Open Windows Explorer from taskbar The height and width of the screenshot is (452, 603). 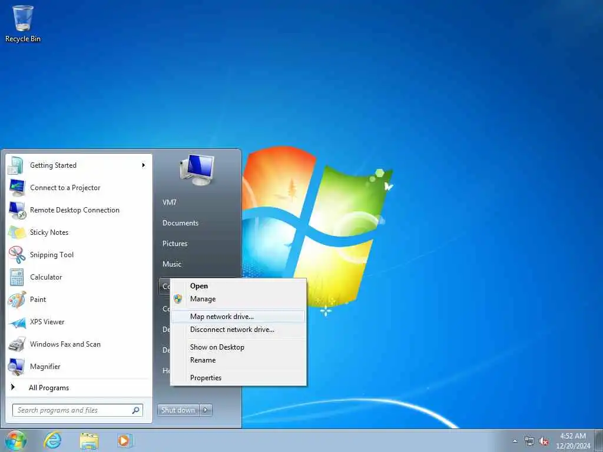click(90, 440)
